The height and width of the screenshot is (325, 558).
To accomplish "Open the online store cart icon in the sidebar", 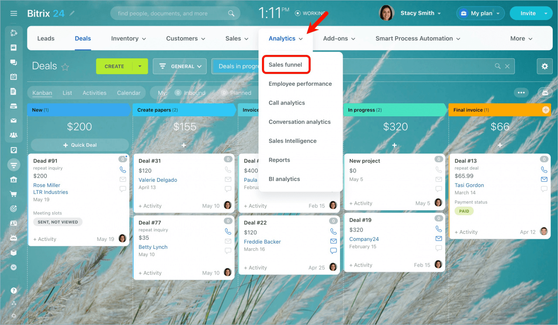I will point(14,194).
